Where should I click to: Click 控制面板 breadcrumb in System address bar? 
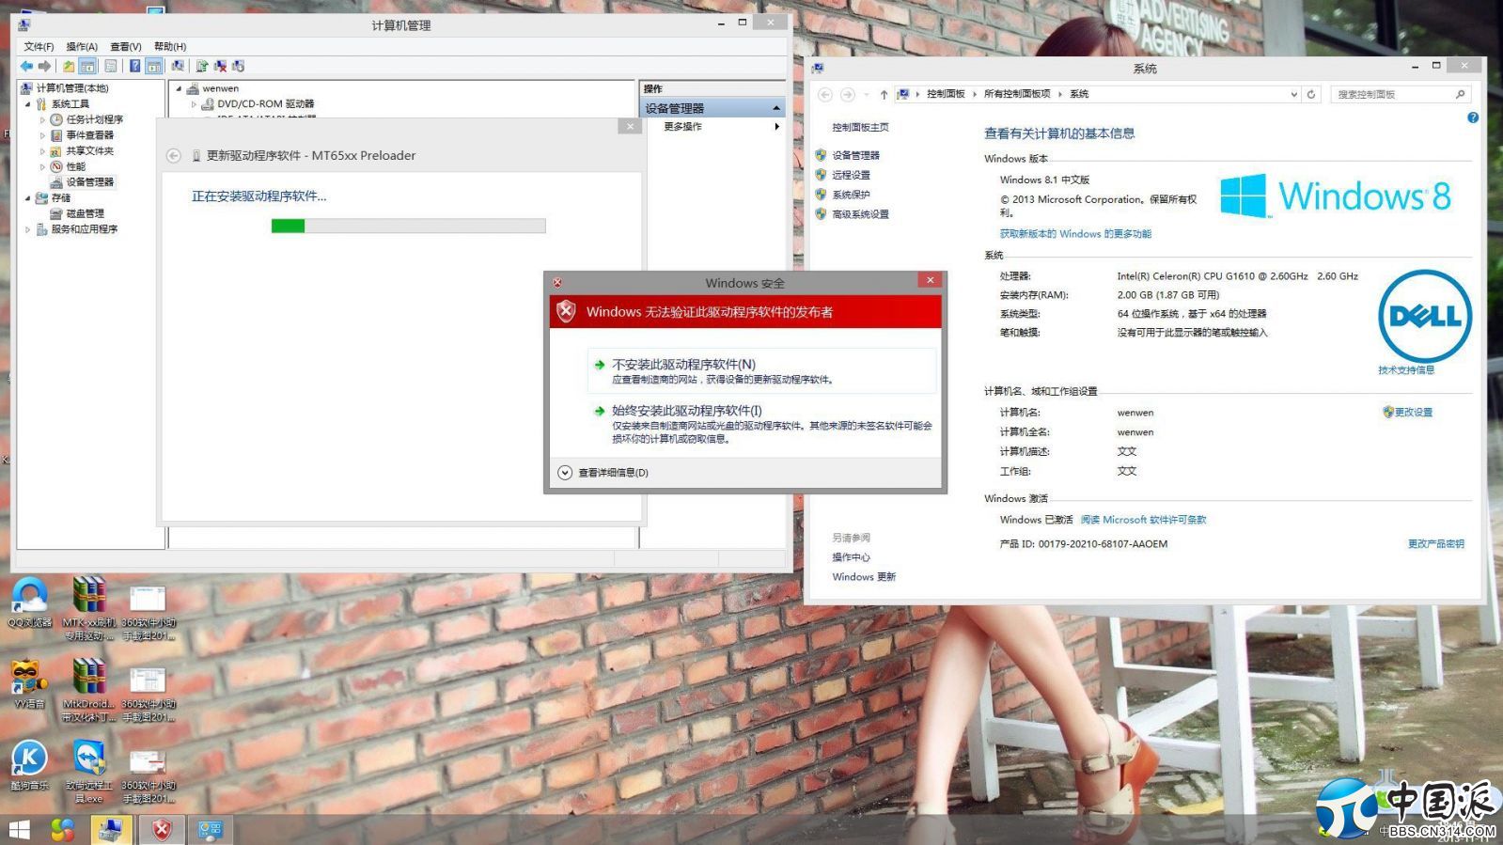(x=946, y=94)
